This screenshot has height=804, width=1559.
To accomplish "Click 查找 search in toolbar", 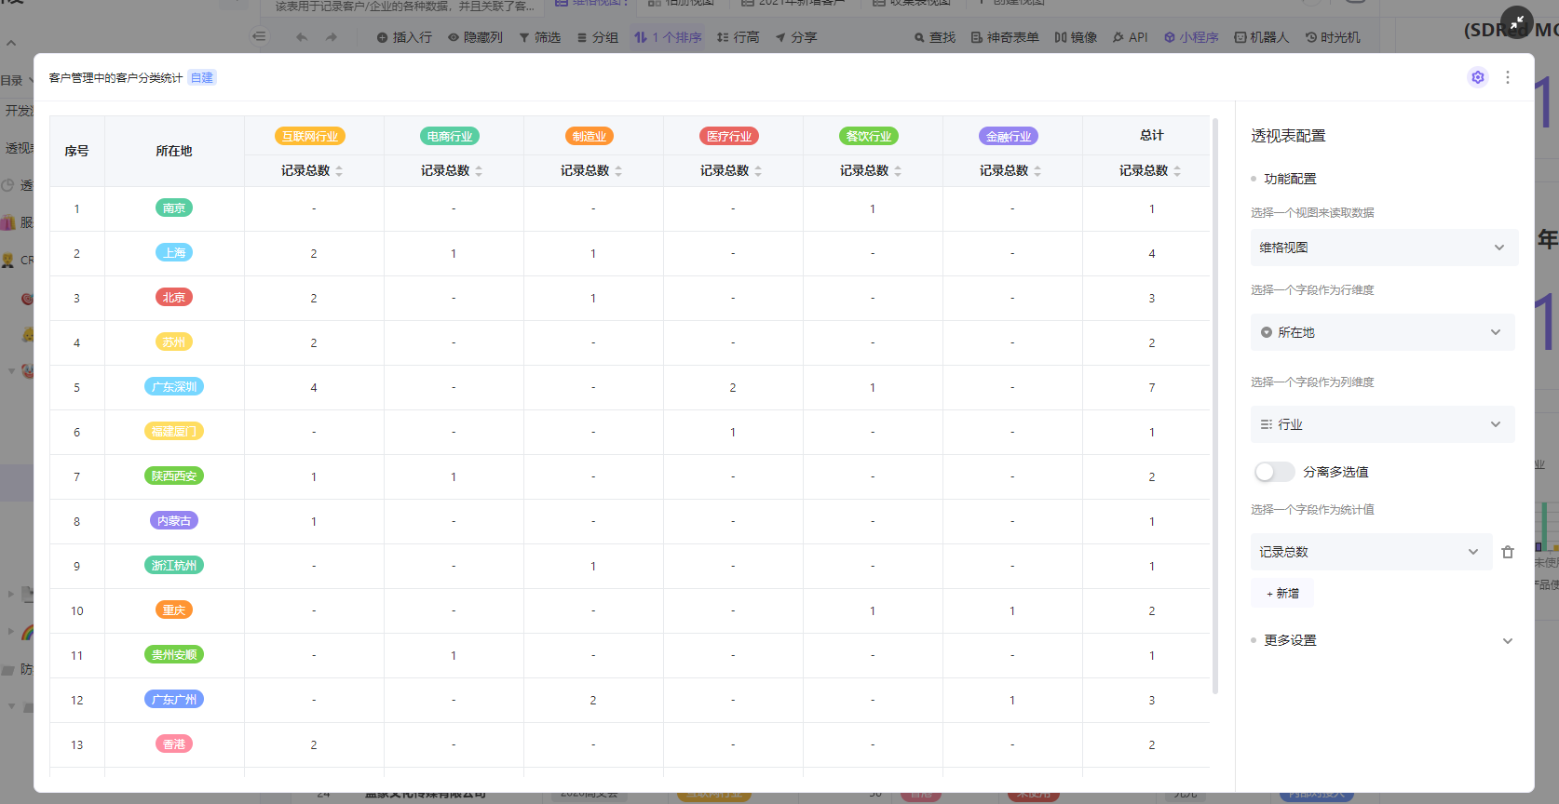I will [x=935, y=37].
